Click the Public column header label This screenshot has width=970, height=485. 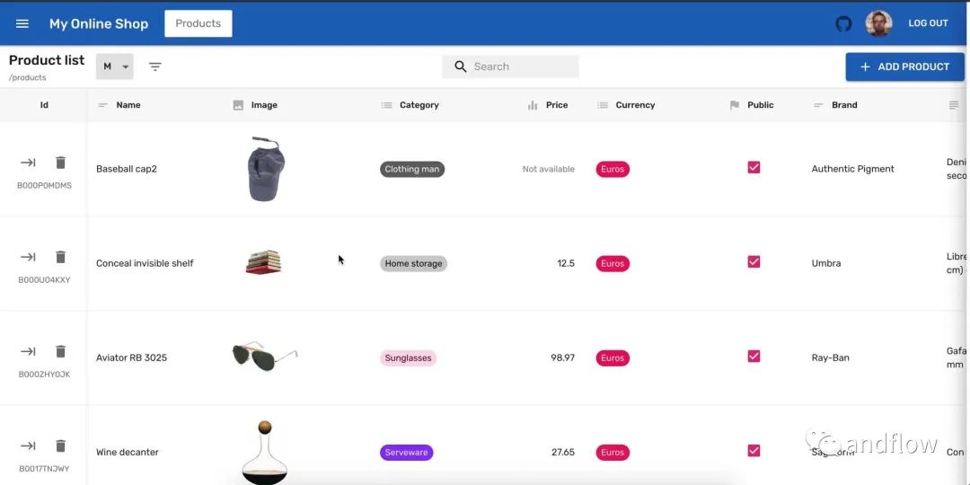[x=761, y=105]
